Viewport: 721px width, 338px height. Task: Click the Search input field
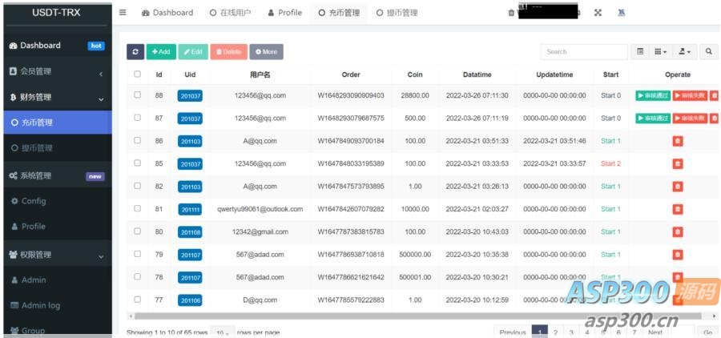click(583, 51)
